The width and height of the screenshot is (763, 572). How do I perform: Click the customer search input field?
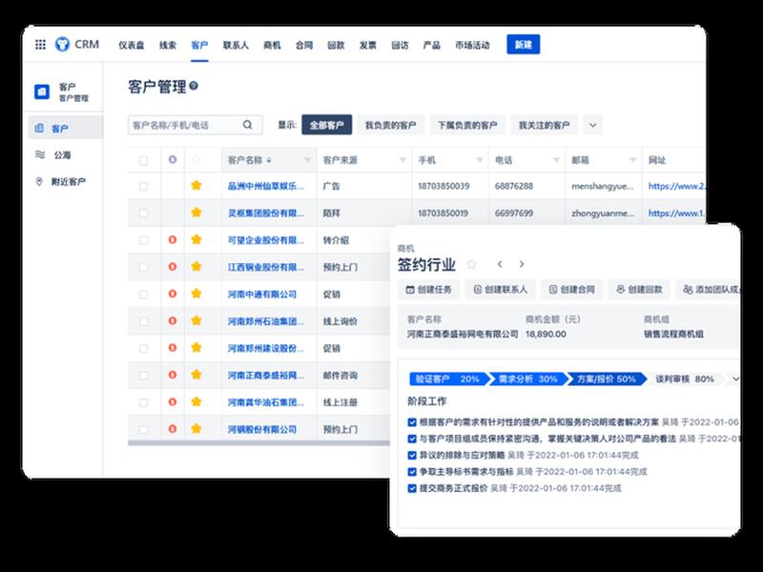pos(196,125)
